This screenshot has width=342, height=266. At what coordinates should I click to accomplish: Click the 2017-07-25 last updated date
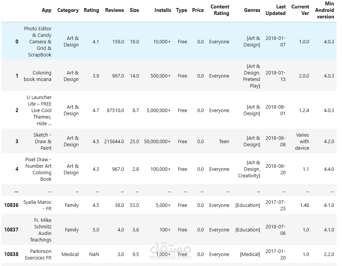pos(275,205)
